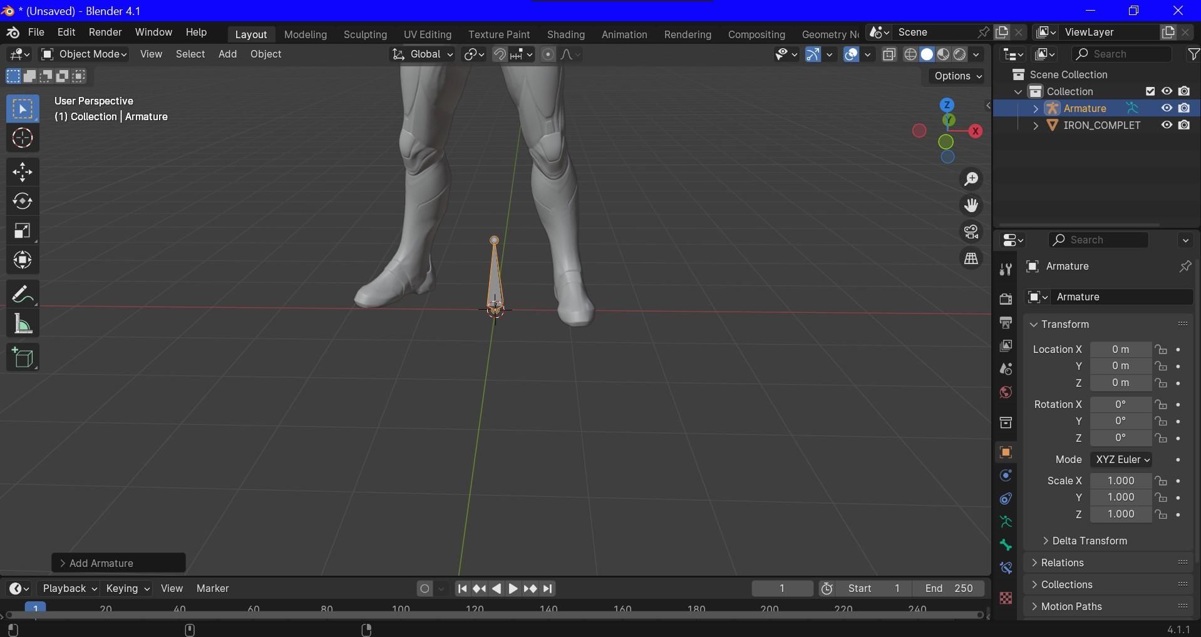Click the current frame number field
Viewport: 1201px width, 637px height.
point(782,588)
